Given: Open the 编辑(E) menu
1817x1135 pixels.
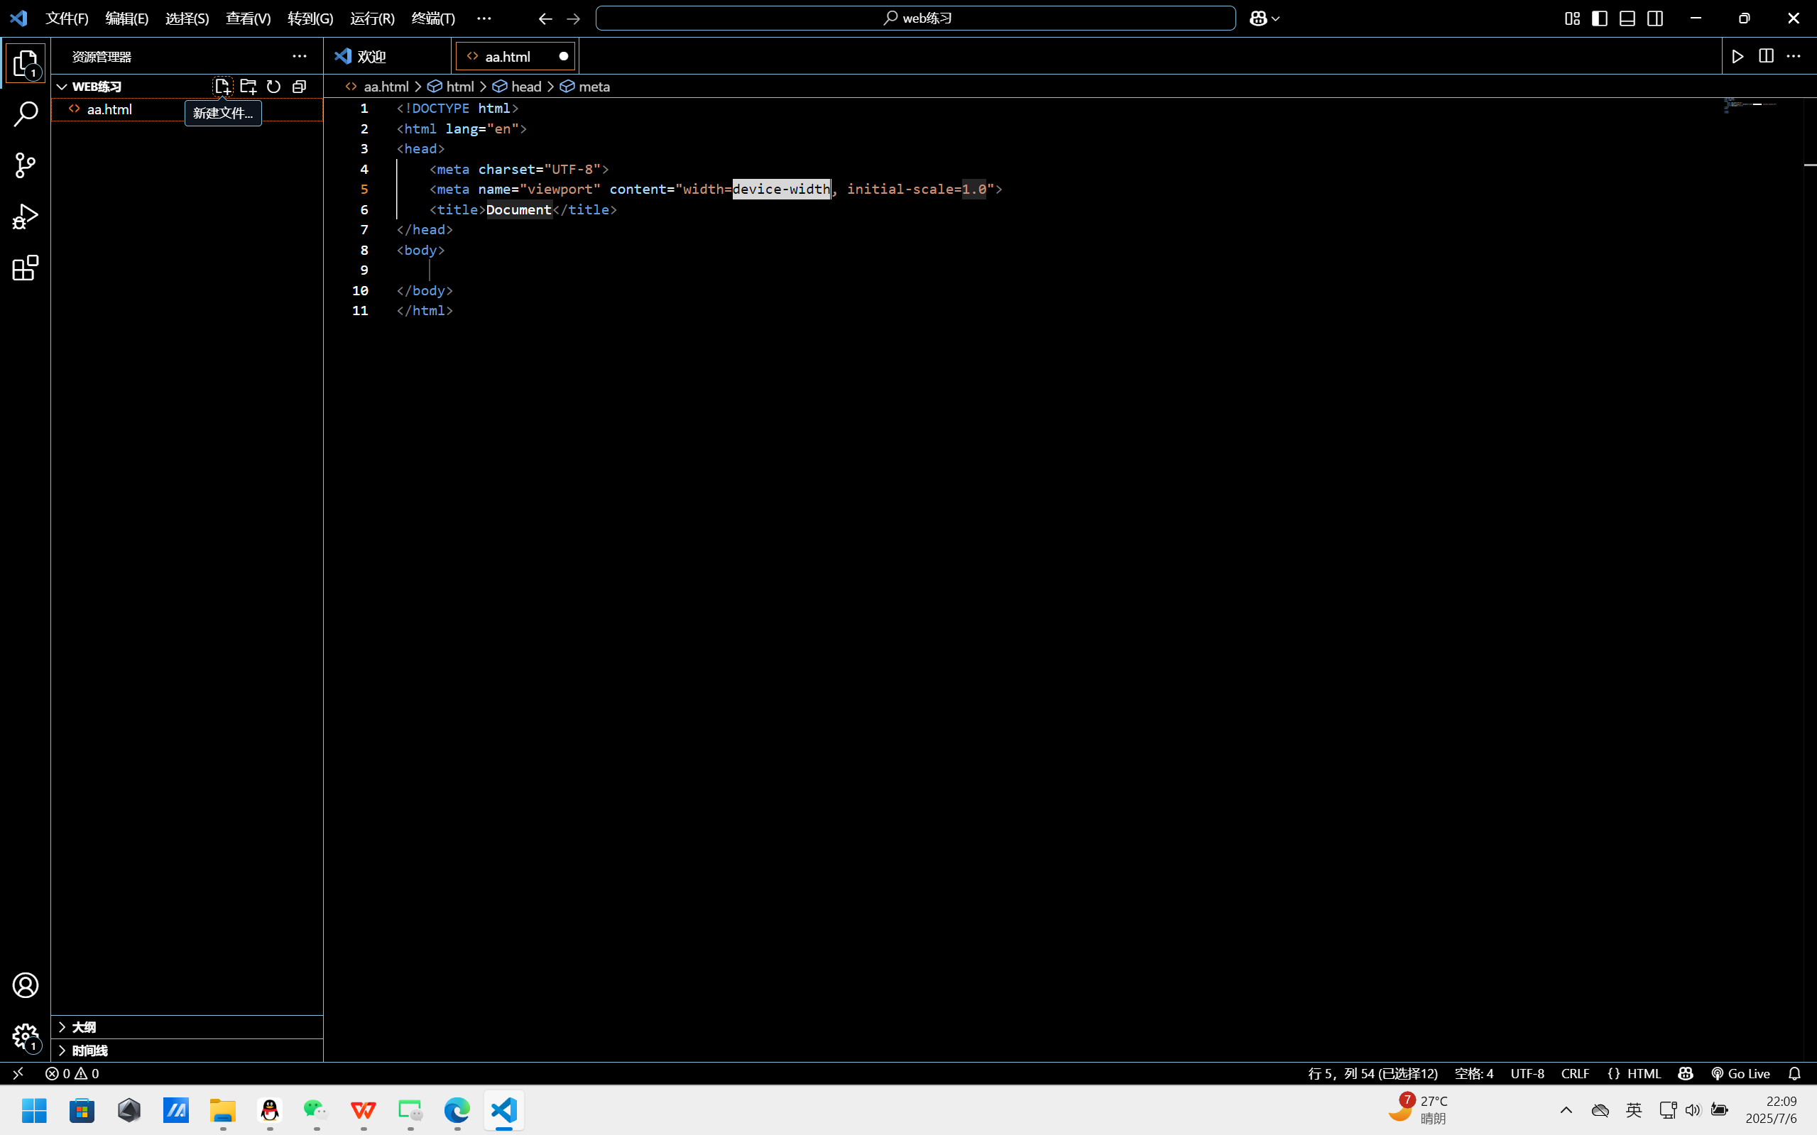Looking at the screenshot, I should click(127, 18).
